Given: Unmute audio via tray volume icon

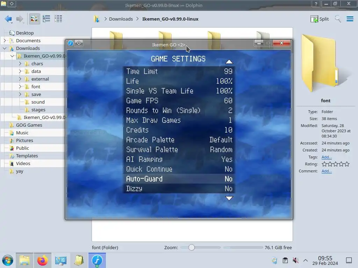Looking at the screenshot, I should (295, 260).
